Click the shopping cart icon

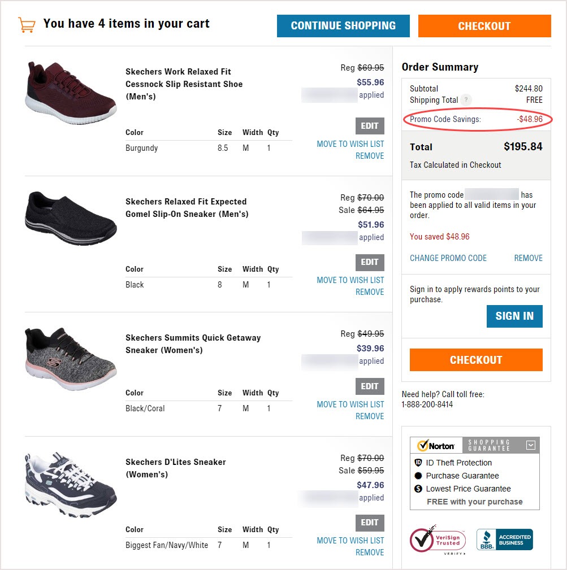(x=27, y=25)
